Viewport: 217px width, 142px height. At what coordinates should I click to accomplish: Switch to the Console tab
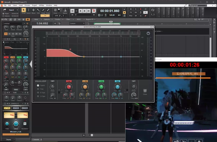pyautogui.click(x=36, y=139)
